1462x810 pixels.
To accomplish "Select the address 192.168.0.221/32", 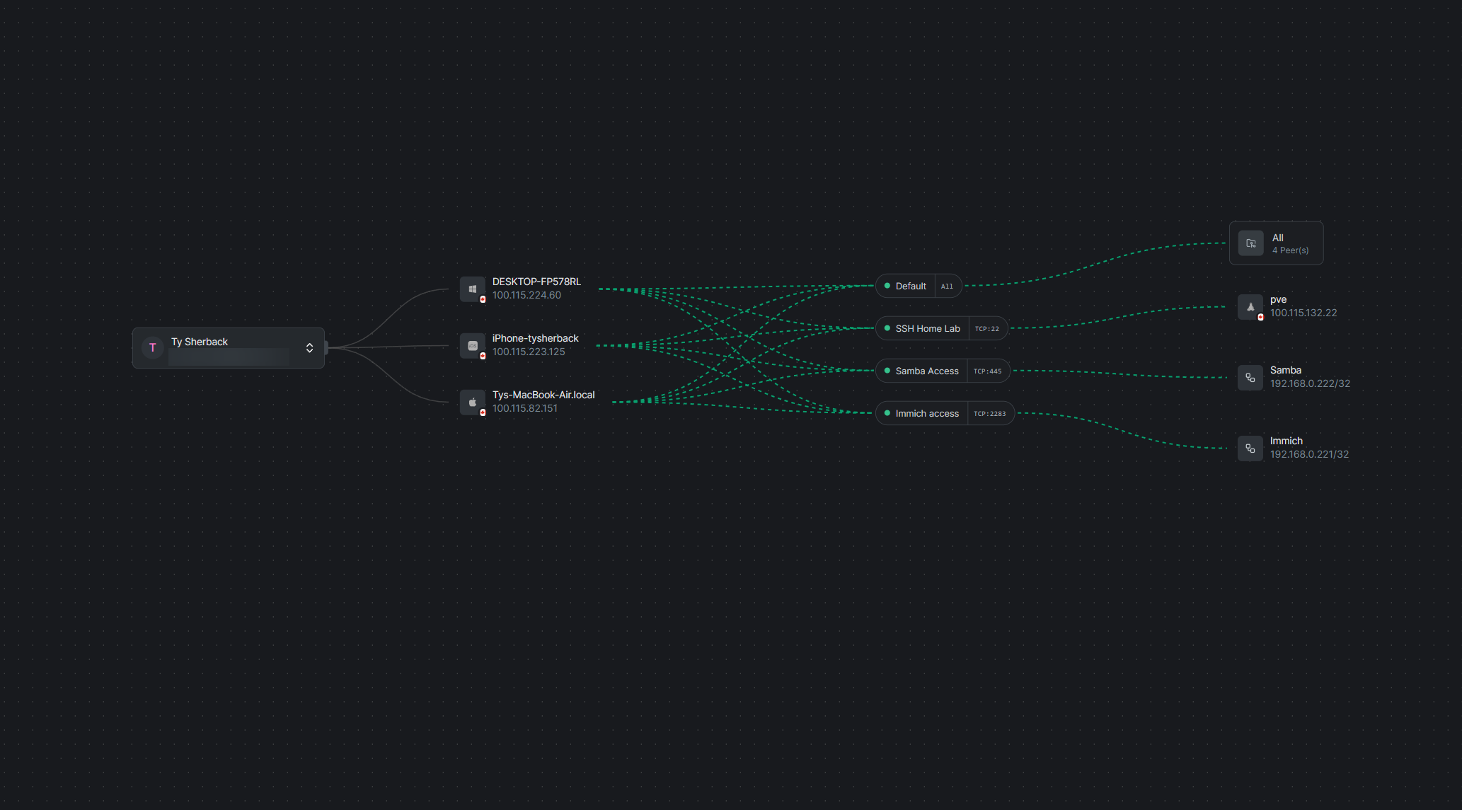I will coord(1309,454).
